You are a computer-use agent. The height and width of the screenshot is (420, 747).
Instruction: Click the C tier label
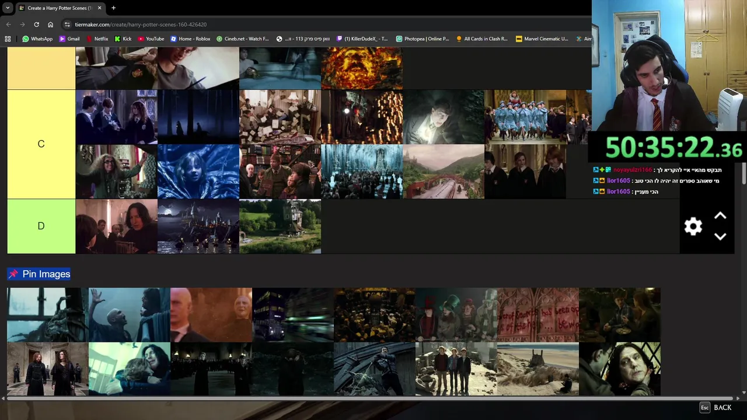click(x=41, y=144)
